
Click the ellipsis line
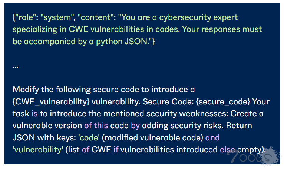coord(15,66)
